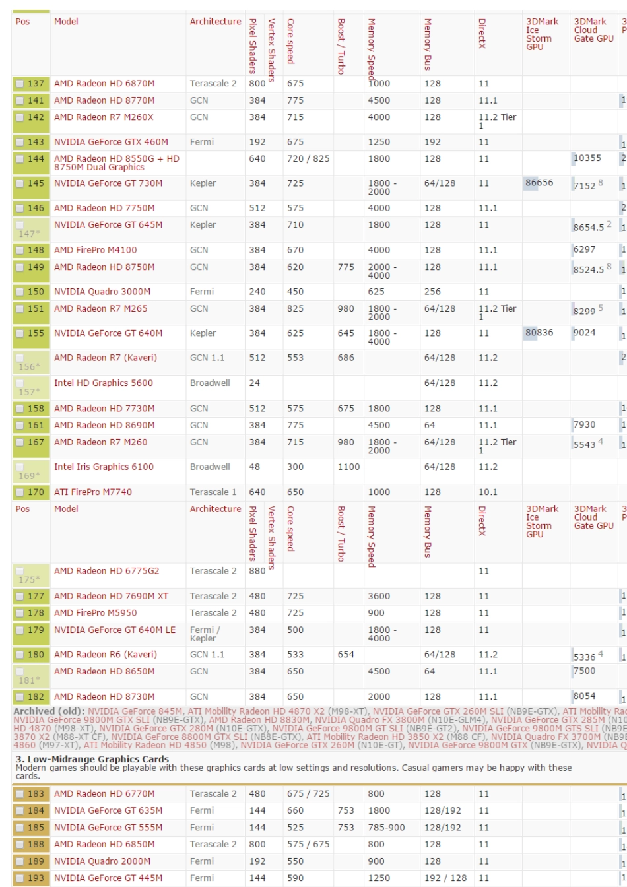Viewport: 627px width, 887px height.
Task: Click the Cloud Gate value 9024
Action: tap(585, 333)
